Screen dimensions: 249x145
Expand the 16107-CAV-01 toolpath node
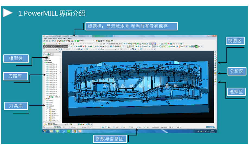coord(46,64)
